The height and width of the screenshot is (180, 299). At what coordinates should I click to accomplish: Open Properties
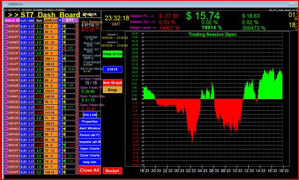coord(90,122)
